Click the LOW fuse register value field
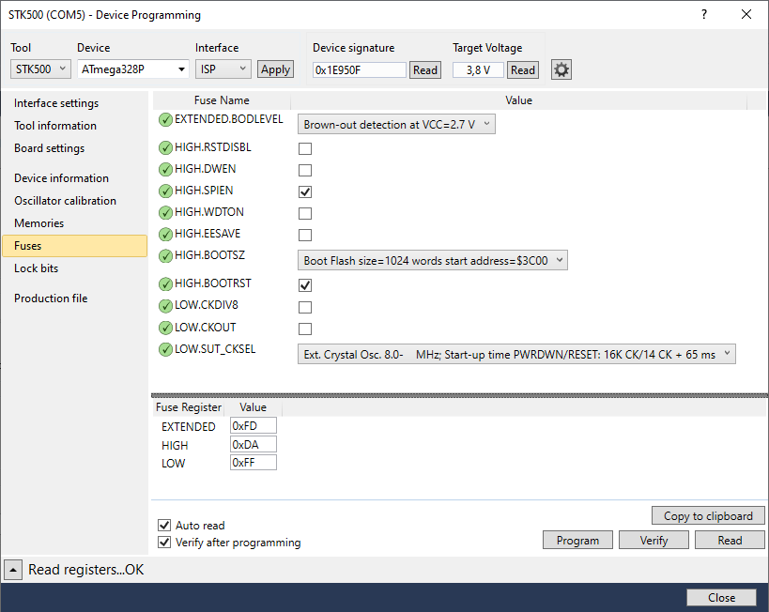The height and width of the screenshot is (612, 769). 254,463
